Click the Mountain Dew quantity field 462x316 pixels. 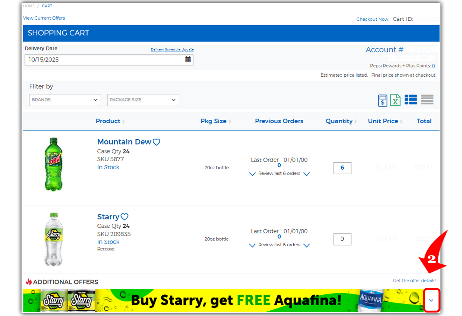(342, 168)
